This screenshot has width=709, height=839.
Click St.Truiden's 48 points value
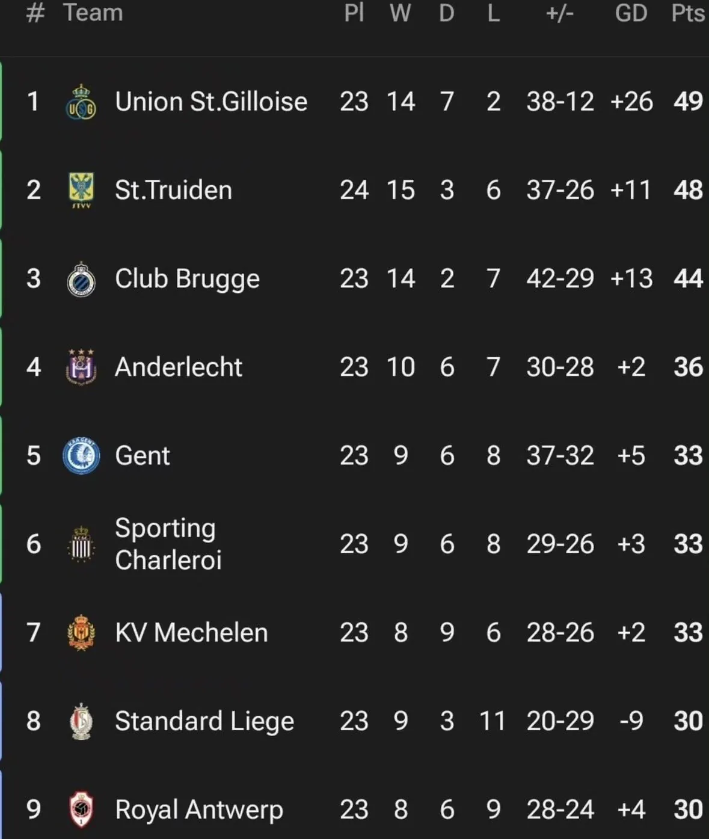[x=688, y=190]
